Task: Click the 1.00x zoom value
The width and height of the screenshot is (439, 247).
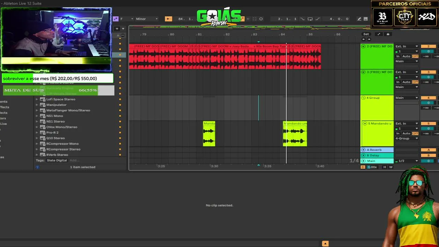Action: click(372, 167)
